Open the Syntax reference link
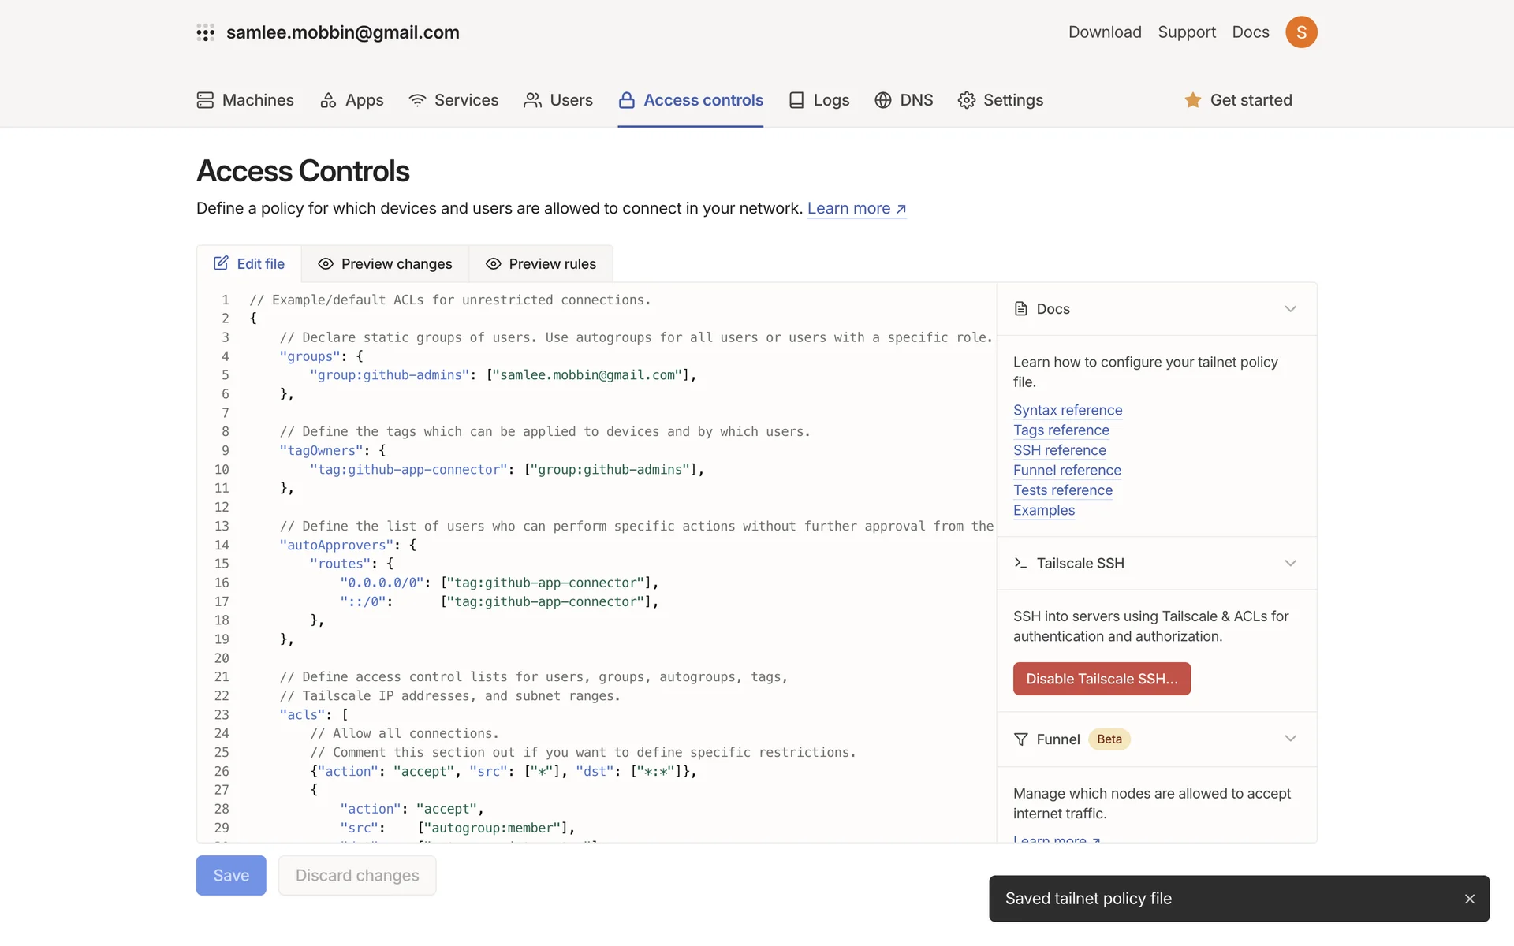Screen dimensions: 1514x946 [x=1068, y=410]
